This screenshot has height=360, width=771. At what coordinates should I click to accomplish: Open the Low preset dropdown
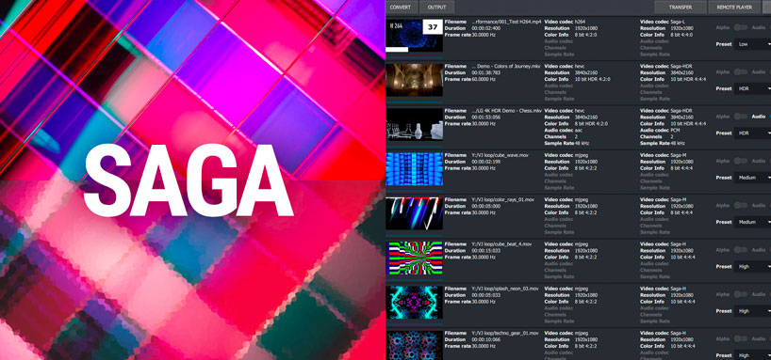(753, 44)
